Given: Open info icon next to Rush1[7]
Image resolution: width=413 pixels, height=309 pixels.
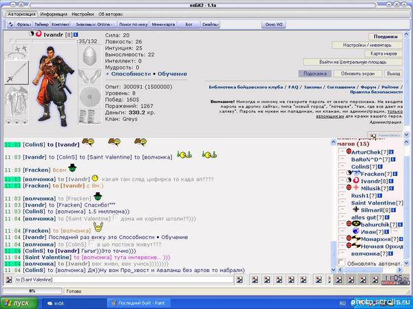Looking at the screenshot, I should [x=379, y=196].
